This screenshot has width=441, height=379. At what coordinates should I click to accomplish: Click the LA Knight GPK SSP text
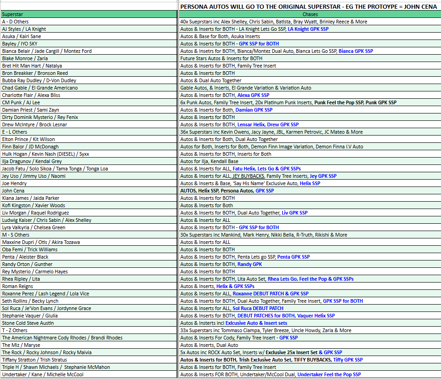click(308, 29)
